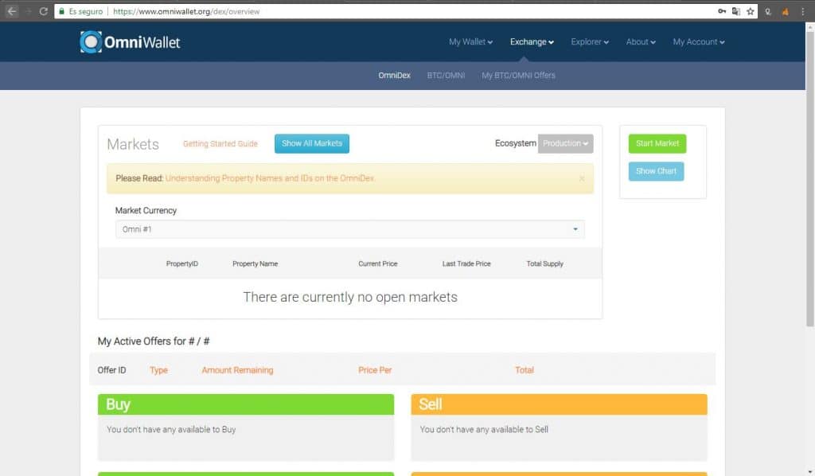Viewport: 815px width, 476px height.
Task: Click the saved password key icon
Action: (722, 11)
